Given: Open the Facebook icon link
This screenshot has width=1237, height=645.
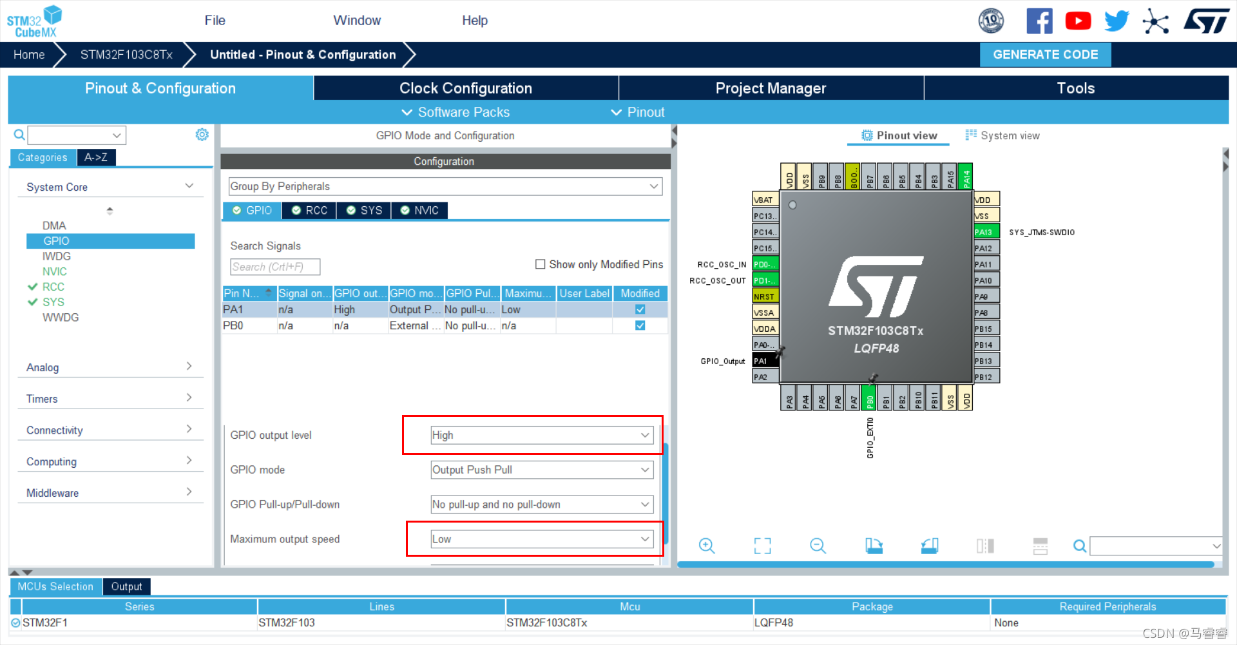Looking at the screenshot, I should click(x=1039, y=21).
